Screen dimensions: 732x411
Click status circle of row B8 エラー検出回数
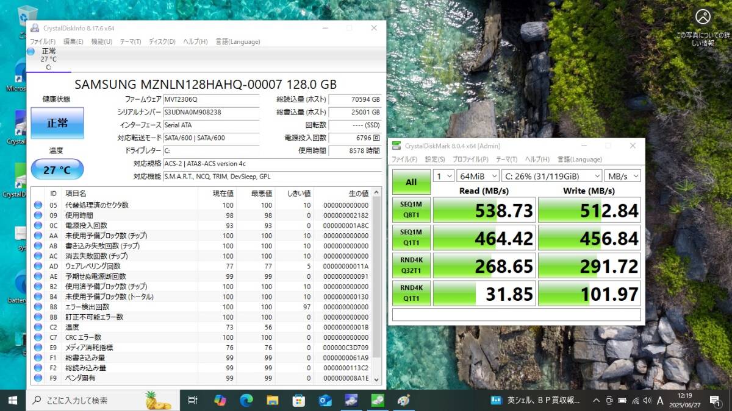click(x=38, y=307)
